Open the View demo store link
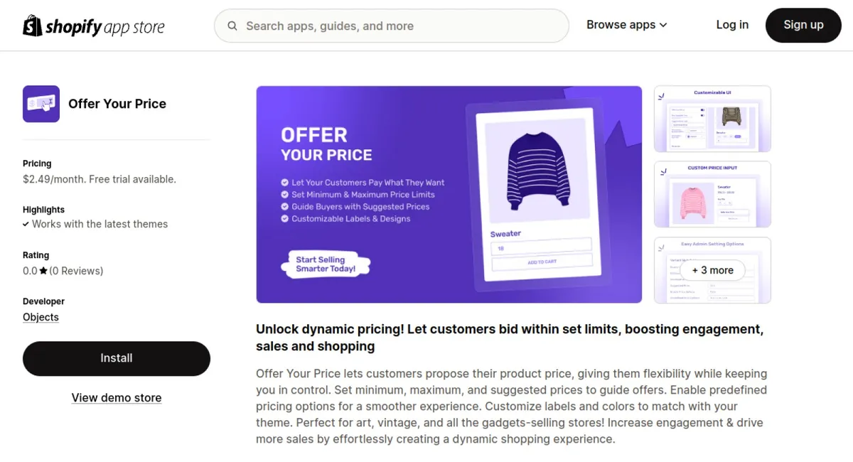 coord(116,397)
